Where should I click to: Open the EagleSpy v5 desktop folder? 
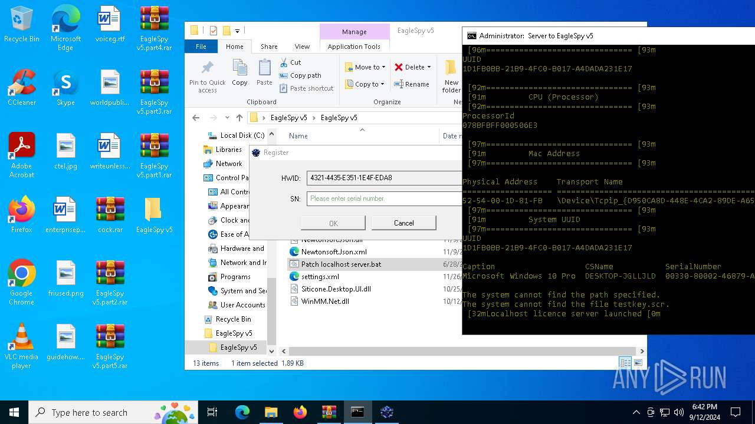pos(154,215)
